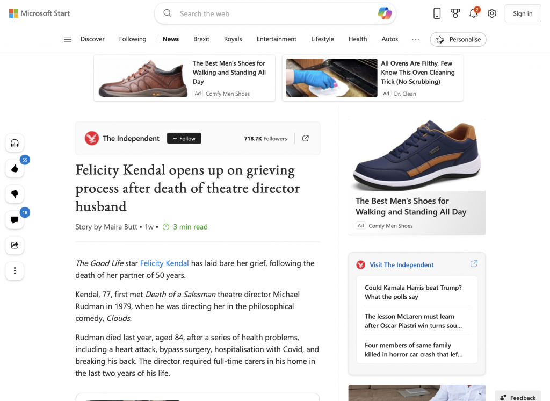Go to the Royals tab
The height and width of the screenshot is (401, 550).
[x=233, y=39]
